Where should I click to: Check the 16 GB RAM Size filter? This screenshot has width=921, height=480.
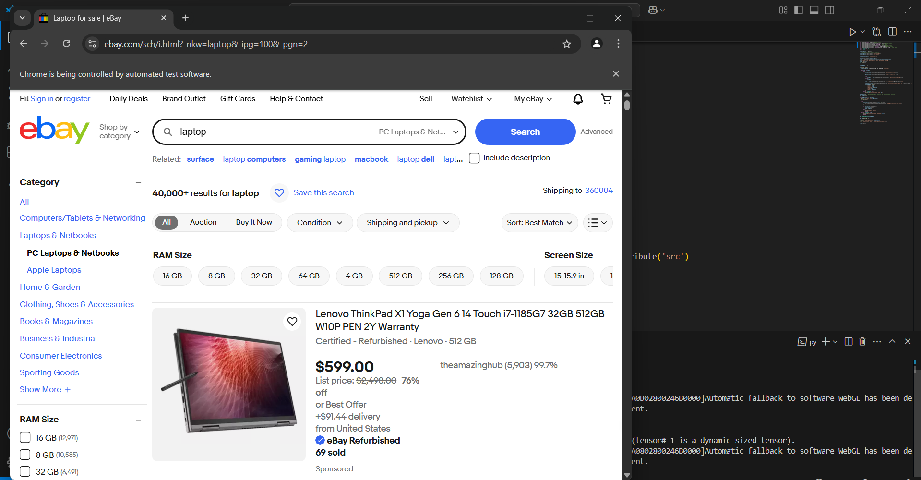point(25,438)
